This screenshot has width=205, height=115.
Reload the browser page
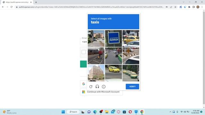pyautogui.click(x=12, y=7)
